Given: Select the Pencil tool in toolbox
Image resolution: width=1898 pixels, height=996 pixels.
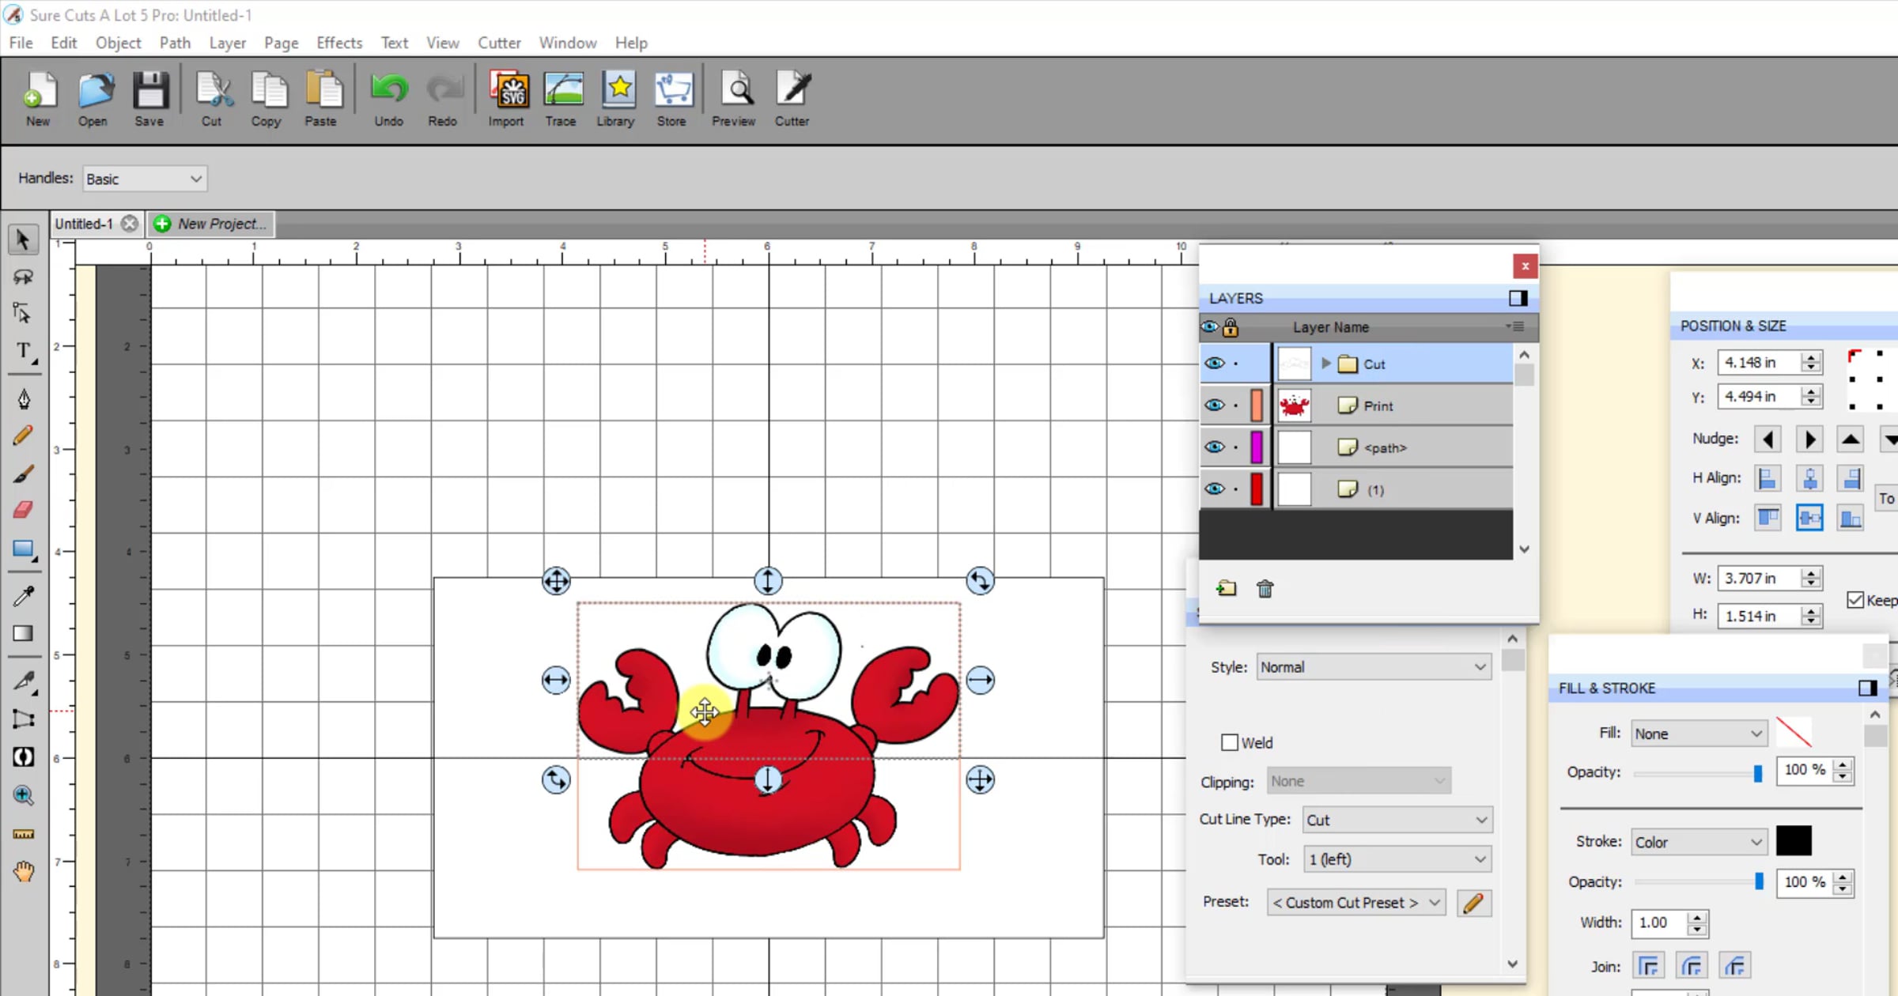Looking at the screenshot, I should tap(24, 436).
